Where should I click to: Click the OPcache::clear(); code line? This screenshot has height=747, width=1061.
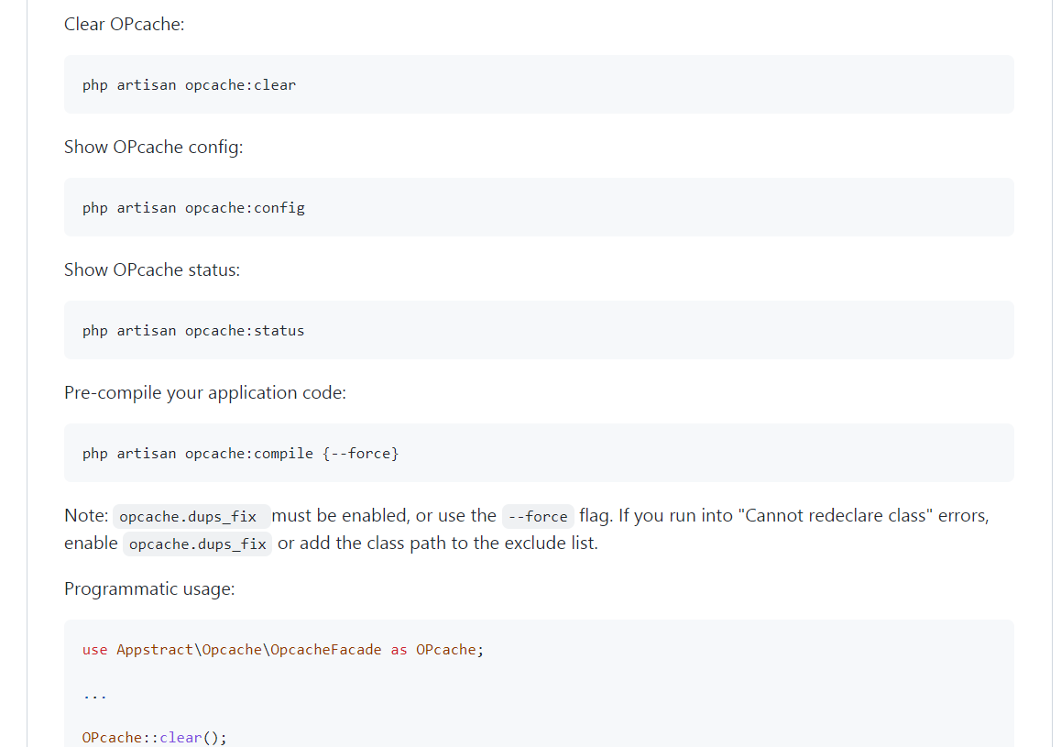(154, 737)
